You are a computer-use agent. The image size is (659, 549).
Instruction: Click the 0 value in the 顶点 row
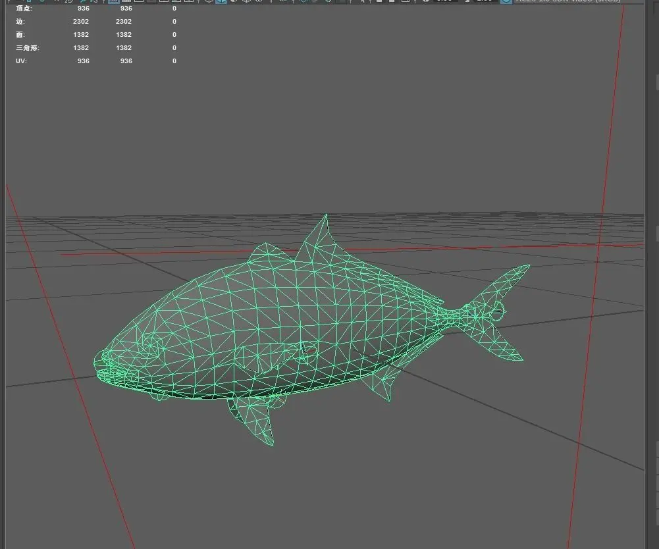click(174, 9)
